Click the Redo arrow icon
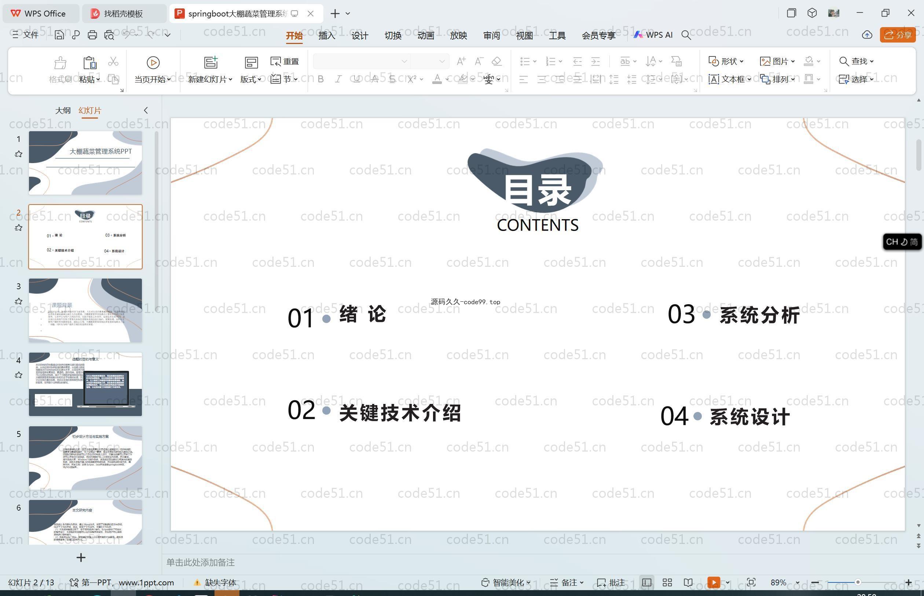 151,35
